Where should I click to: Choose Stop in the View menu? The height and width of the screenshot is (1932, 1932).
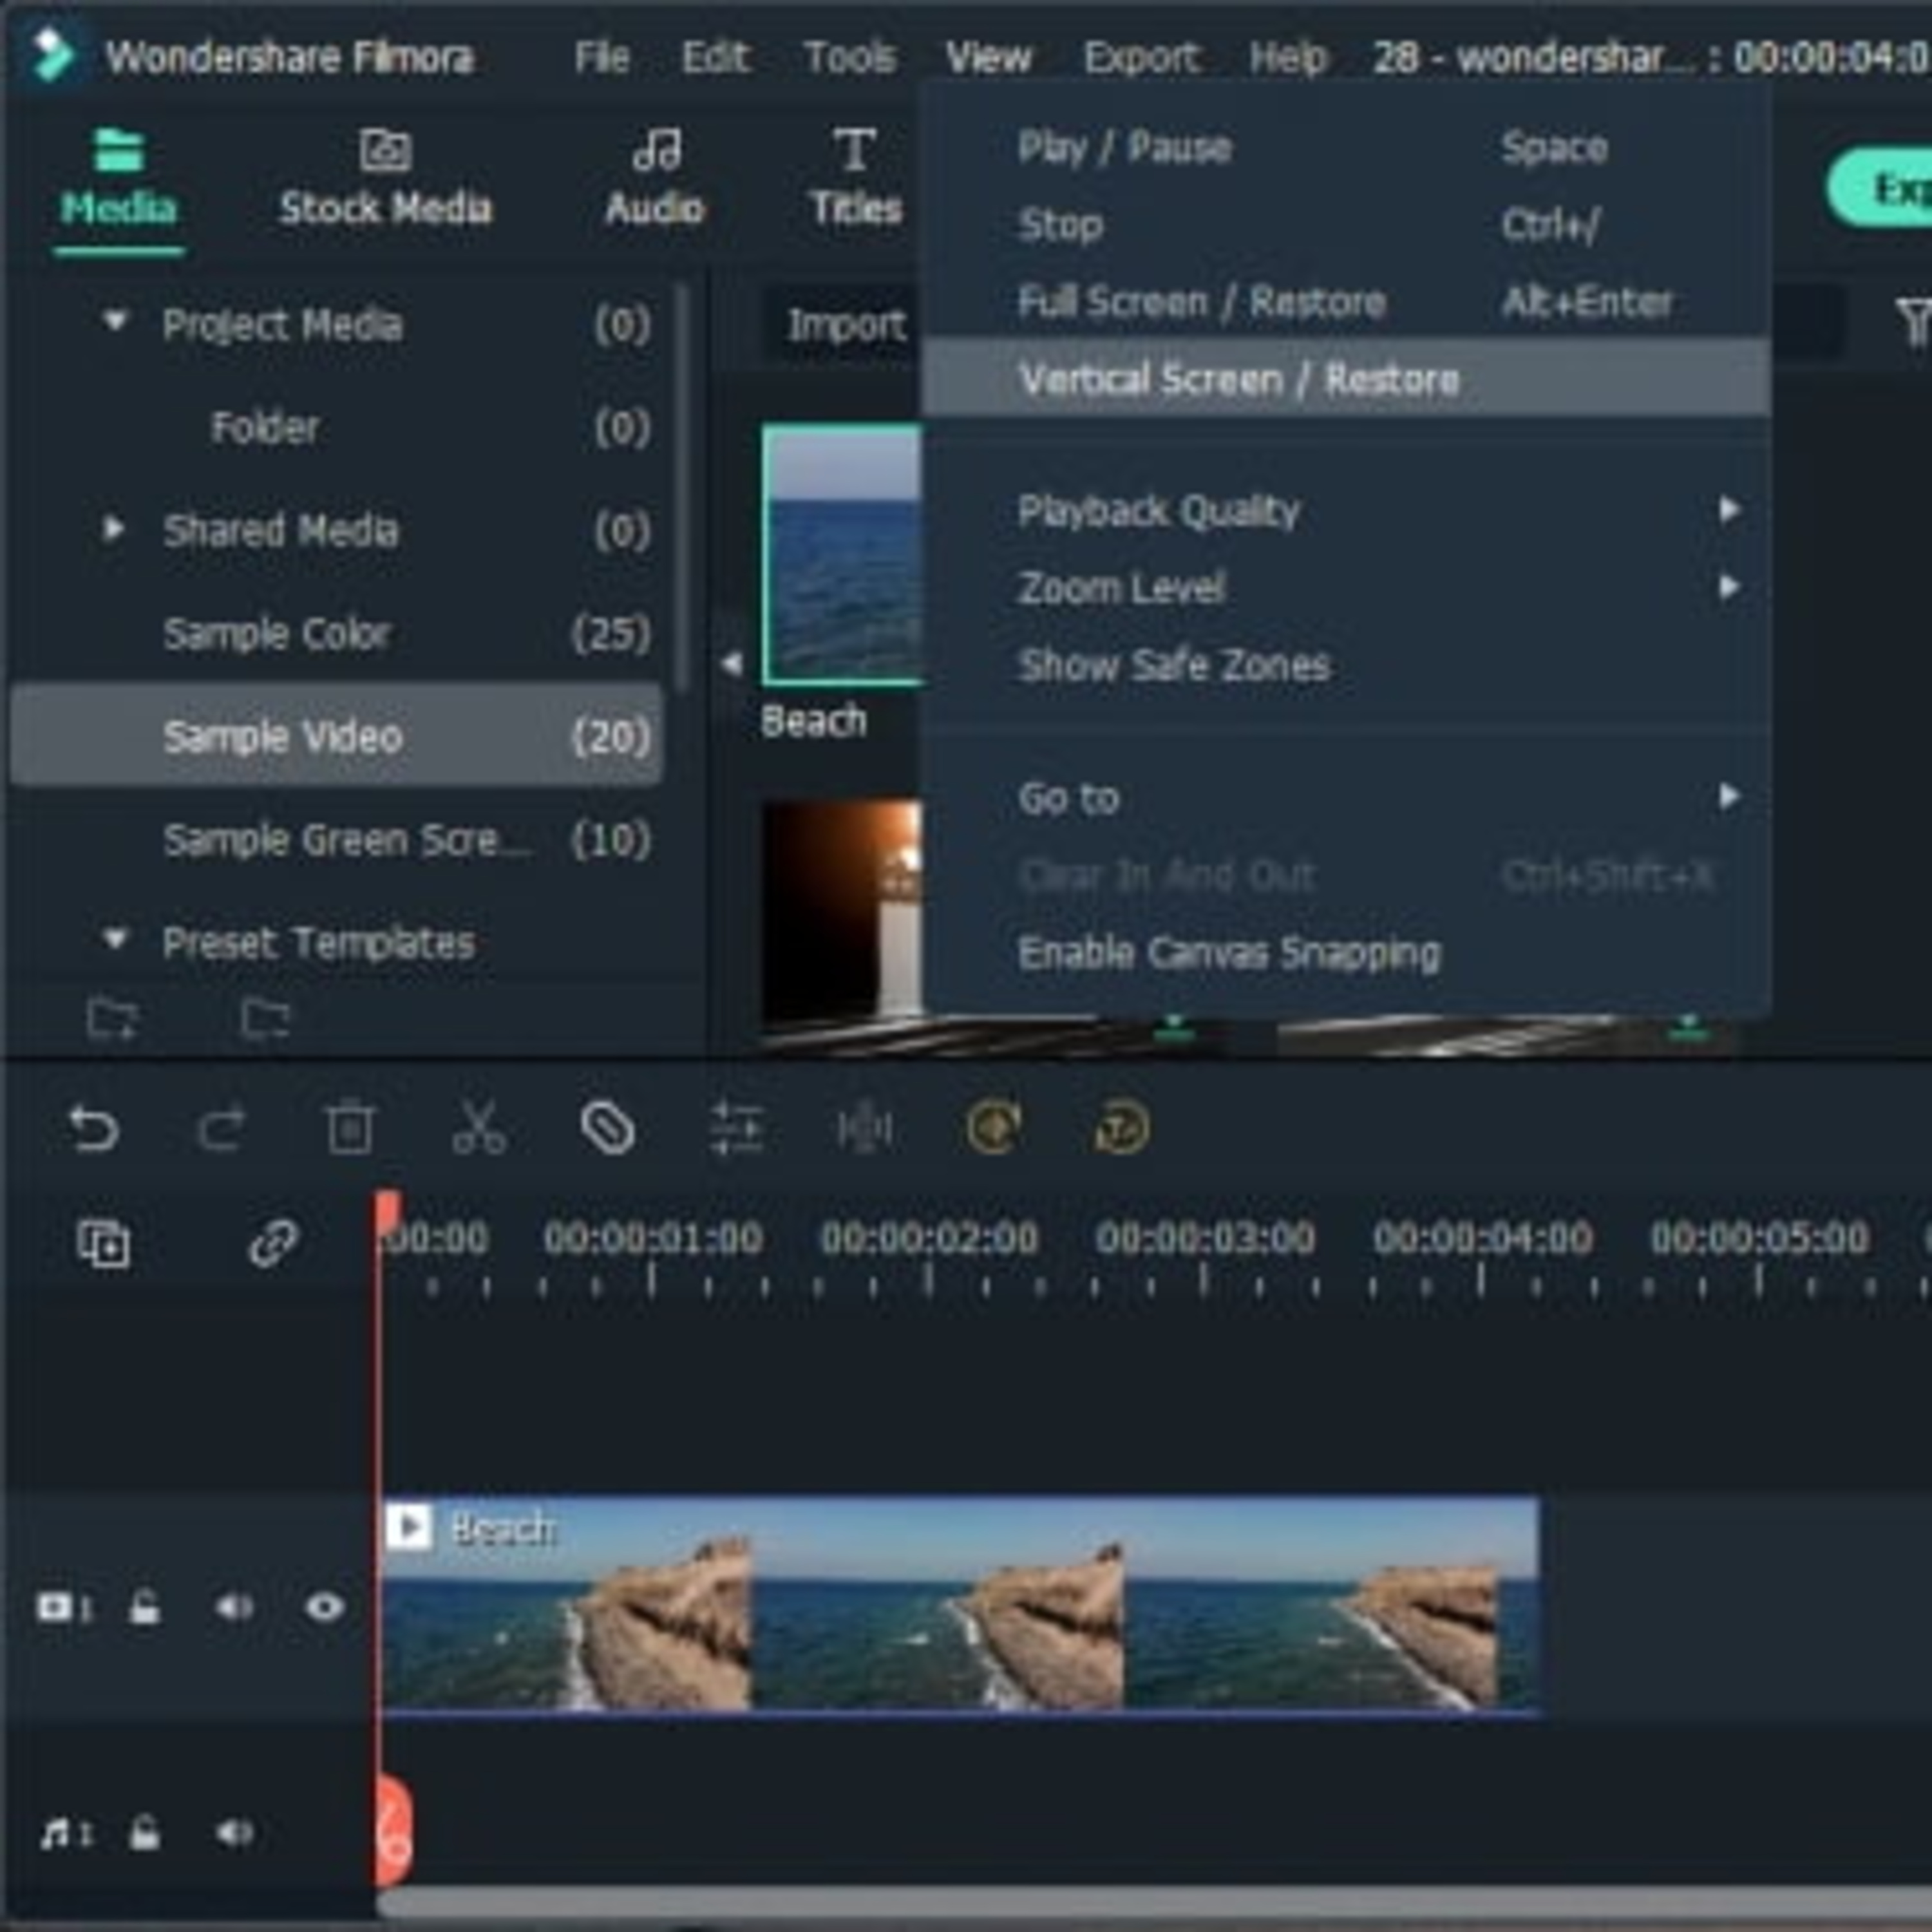click(x=1346, y=225)
